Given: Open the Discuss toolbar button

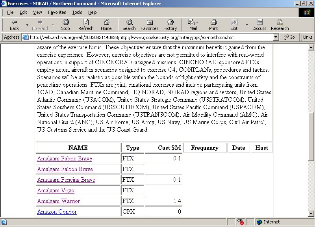Looking at the screenshot, I should (259, 25).
